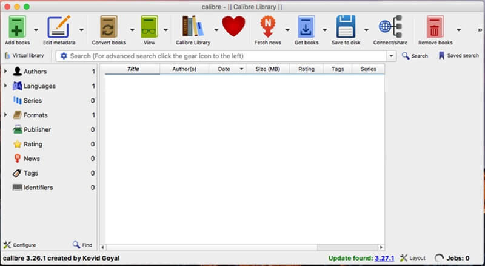Expand the Authors tree category

tap(6, 72)
